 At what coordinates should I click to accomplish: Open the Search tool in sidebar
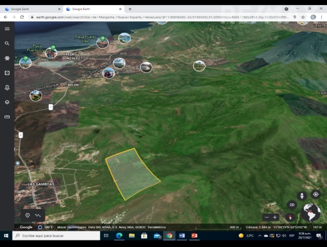[7, 43]
